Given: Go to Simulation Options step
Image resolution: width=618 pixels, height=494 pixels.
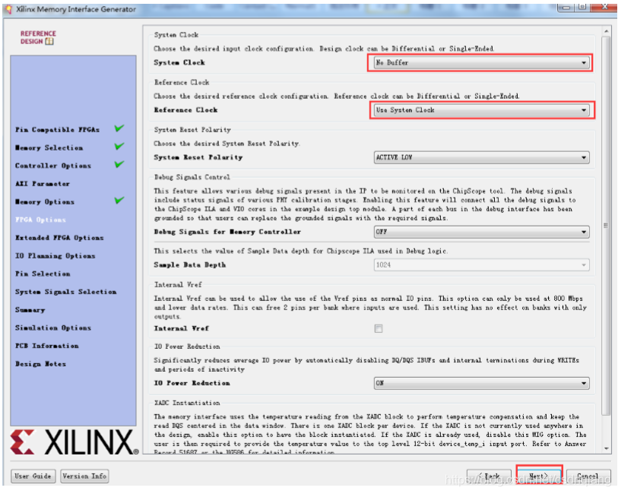Looking at the screenshot, I should 52,328.
